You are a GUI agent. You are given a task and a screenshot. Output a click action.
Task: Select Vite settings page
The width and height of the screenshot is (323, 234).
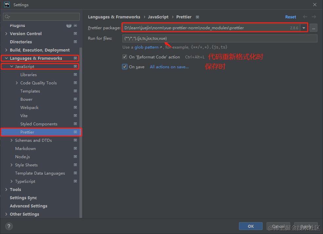tap(24, 116)
